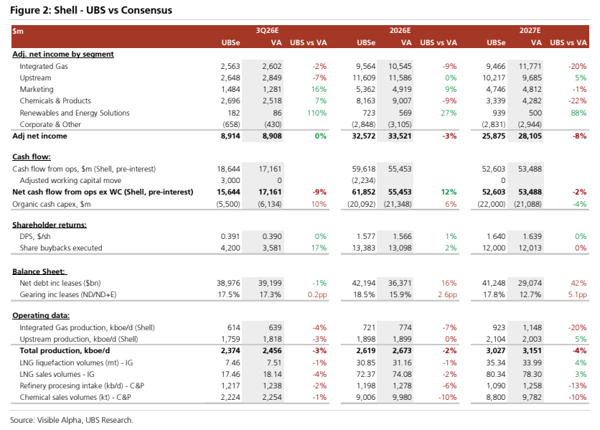The image size is (600, 430).
Task: Click "Chemical sales volumes (kt) - C&P" label
Action: [x=75, y=397]
